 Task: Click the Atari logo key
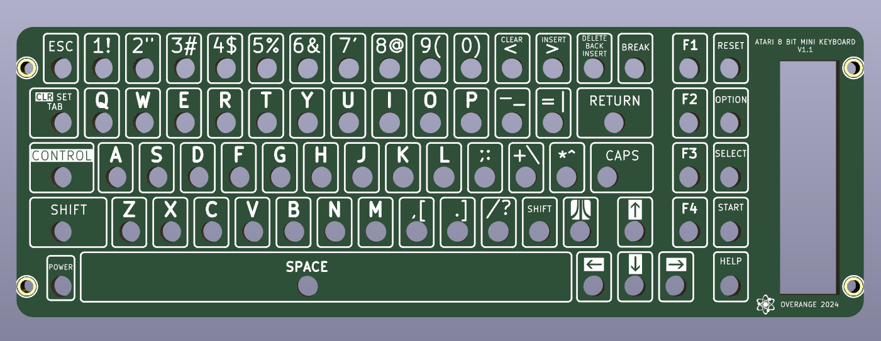(579, 222)
